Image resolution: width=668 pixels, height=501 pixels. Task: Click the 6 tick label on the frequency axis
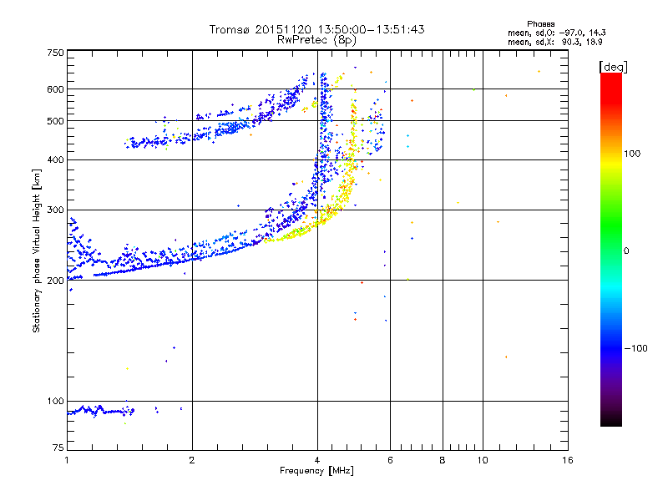(x=390, y=460)
